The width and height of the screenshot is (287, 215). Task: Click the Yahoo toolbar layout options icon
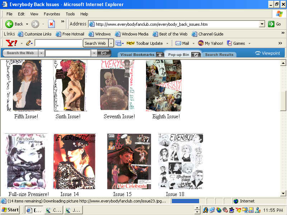(118, 43)
